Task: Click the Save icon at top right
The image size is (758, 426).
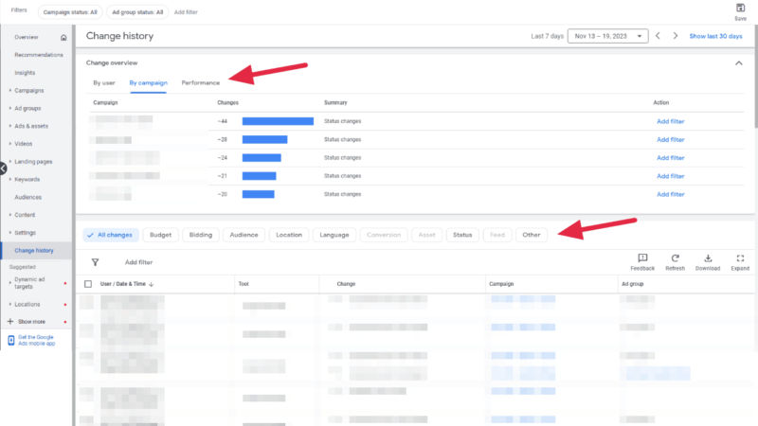Action: point(740,8)
